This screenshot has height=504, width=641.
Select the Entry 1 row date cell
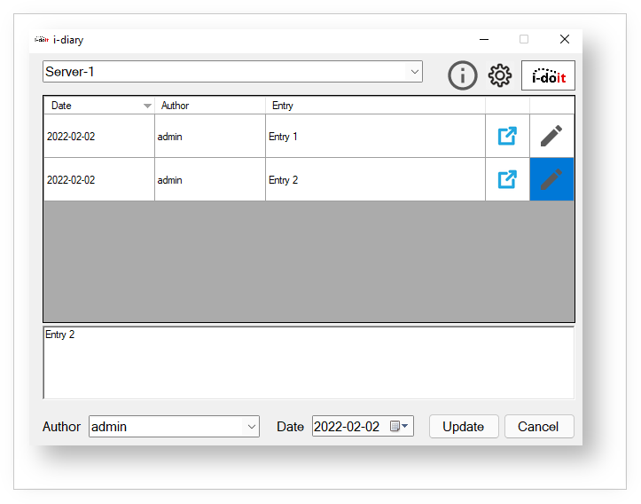[98, 137]
